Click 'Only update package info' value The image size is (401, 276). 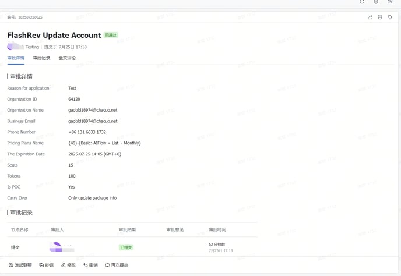(92, 198)
